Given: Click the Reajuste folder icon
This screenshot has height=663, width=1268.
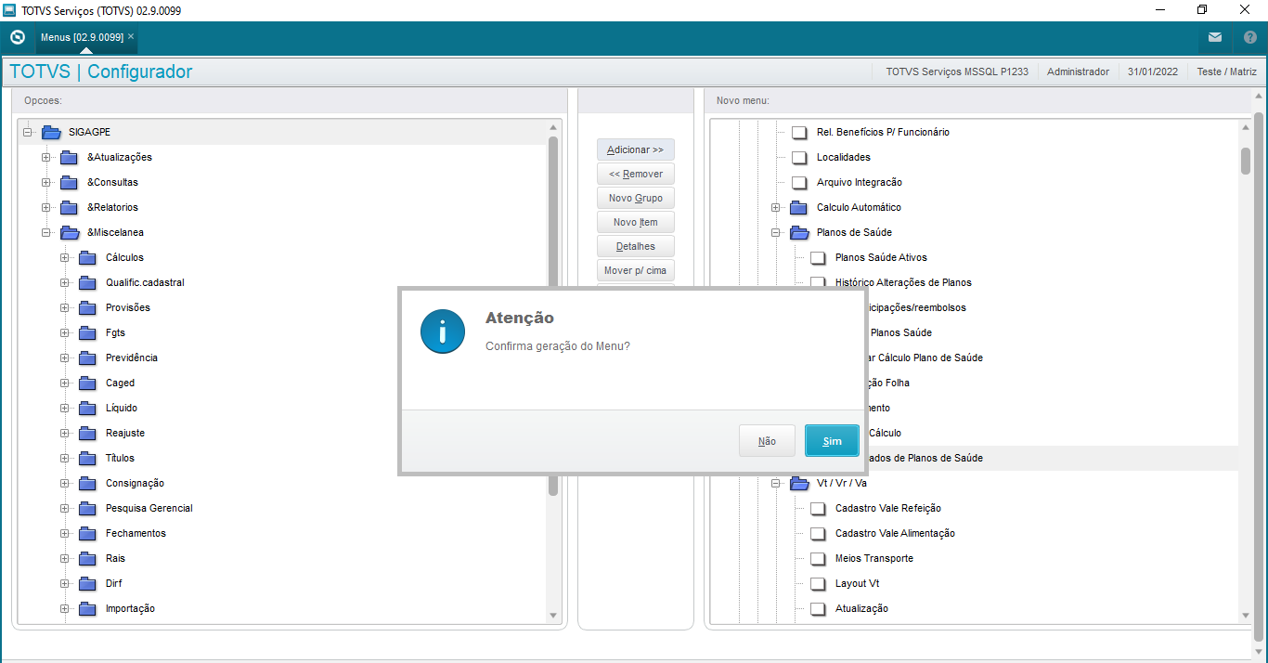Looking at the screenshot, I should [x=88, y=433].
